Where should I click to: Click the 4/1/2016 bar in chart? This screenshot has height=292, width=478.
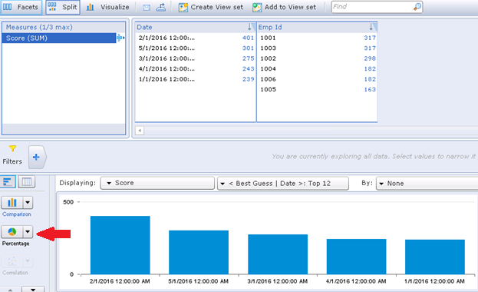coord(356,257)
